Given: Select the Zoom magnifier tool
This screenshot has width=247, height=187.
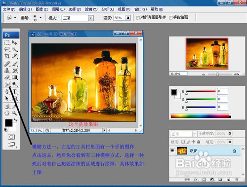Looking at the screenshot, I should point(15,113).
